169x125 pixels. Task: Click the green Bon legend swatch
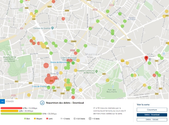25,119
